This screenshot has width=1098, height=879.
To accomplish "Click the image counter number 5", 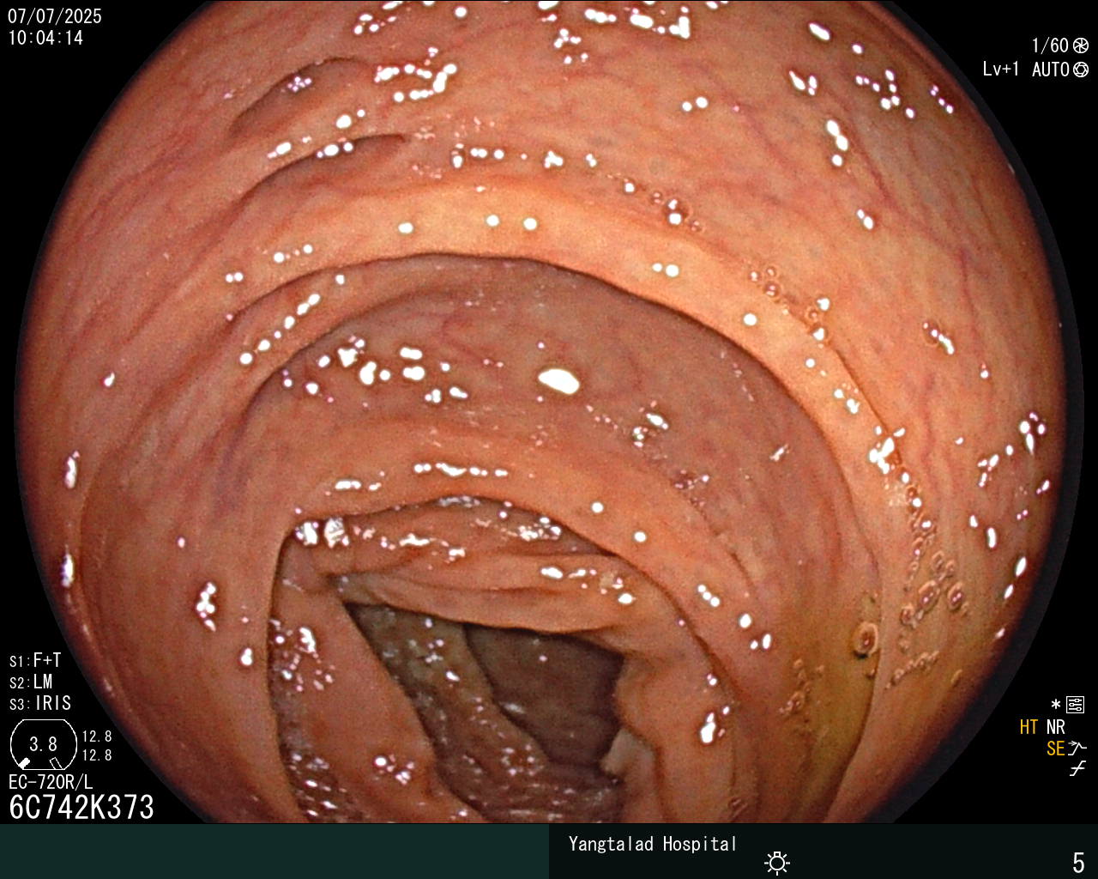I will (1078, 862).
